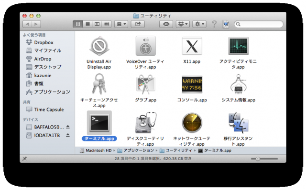This screenshot has height=190, width=306.
Task: Click the question mark help icon
Action: (214, 24)
